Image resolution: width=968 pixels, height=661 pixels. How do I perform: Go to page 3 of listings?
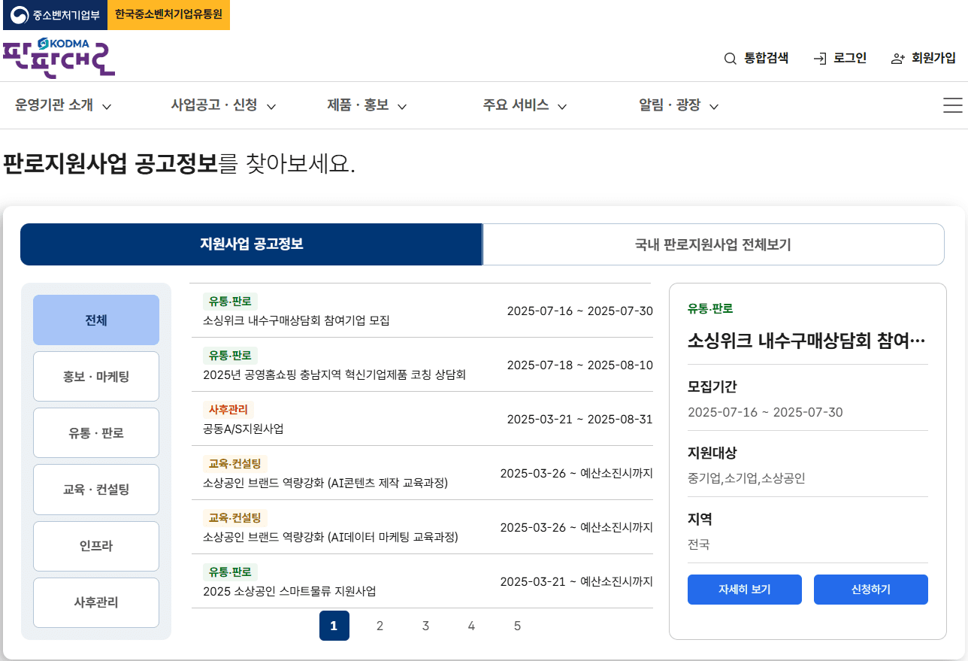pos(425,626)
